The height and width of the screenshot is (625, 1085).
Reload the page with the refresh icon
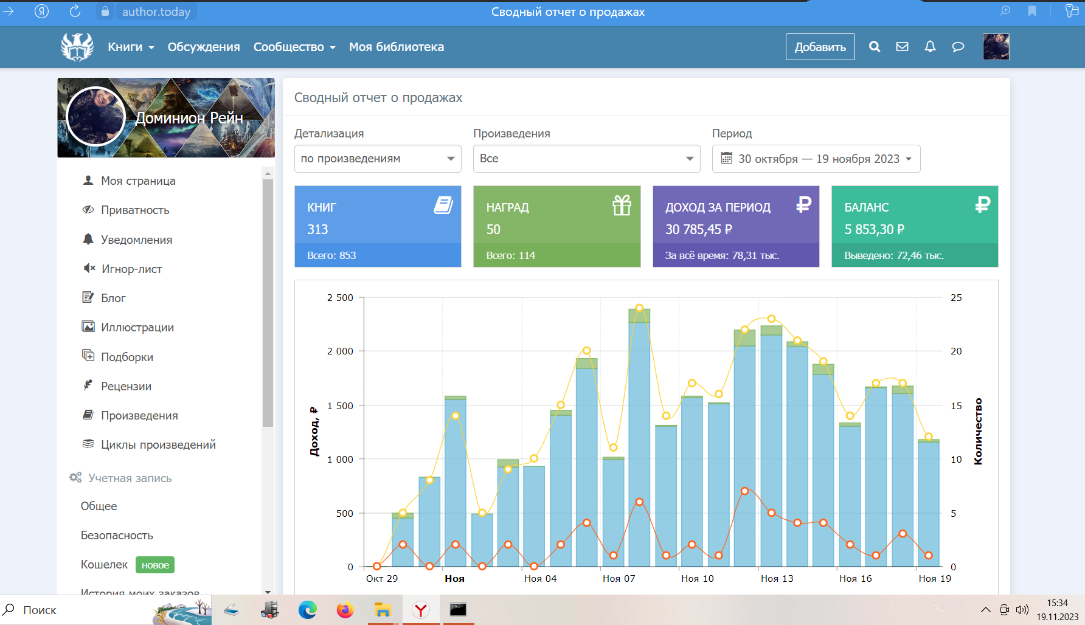coord(75,11)
